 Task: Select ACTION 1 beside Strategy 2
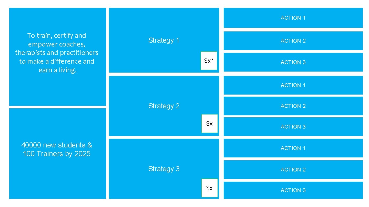click(293, 85)
